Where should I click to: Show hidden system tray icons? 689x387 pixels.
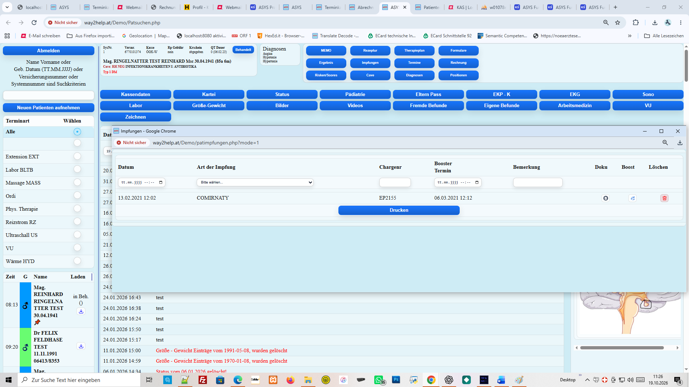(587, 380)
